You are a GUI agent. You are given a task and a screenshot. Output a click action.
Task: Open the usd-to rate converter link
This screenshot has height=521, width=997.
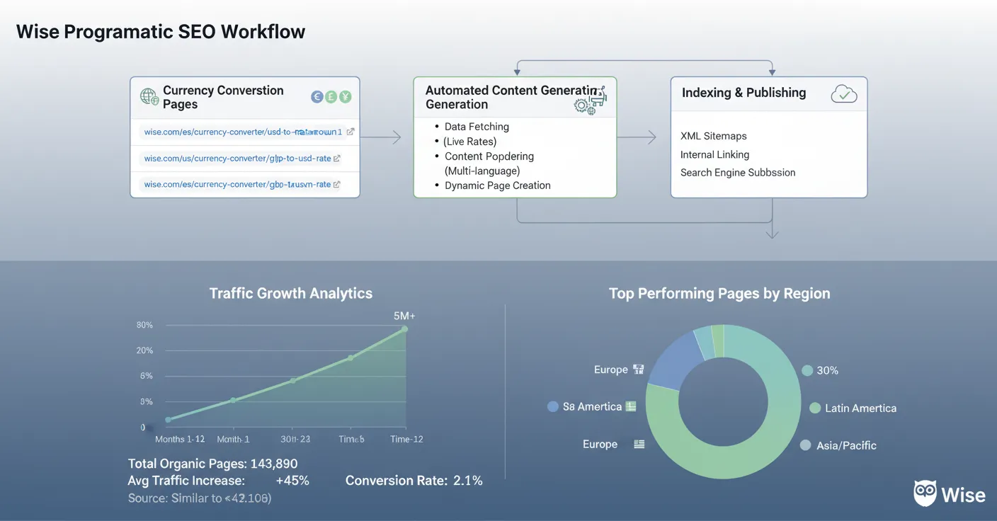(241, 132)
